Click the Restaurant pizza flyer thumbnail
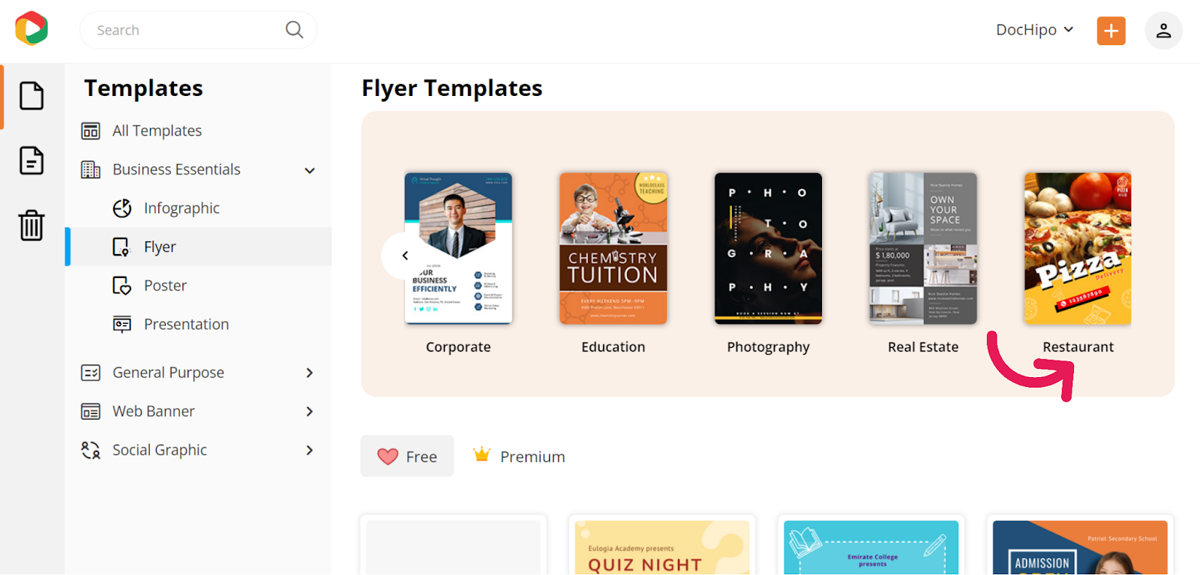The width and height of the screenshot is (1200, 575). click(x=1077, y=249)
